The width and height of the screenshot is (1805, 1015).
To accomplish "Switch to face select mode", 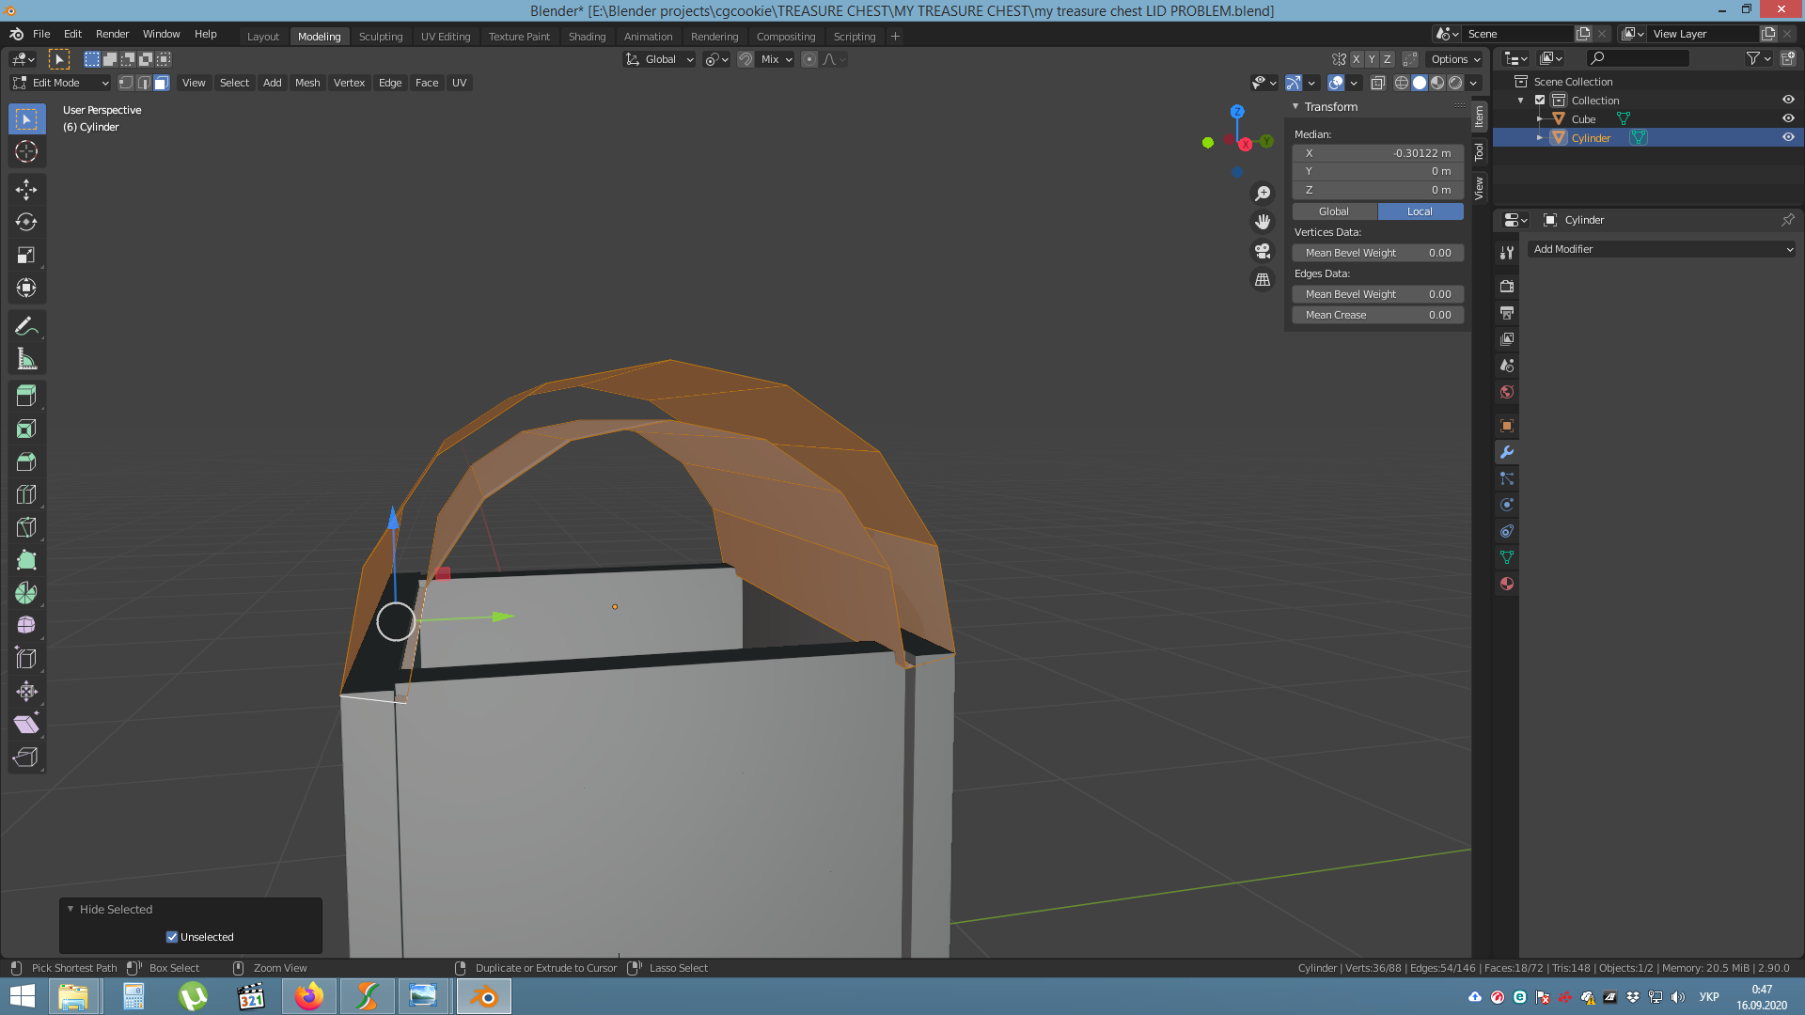I will pos(162,83).
